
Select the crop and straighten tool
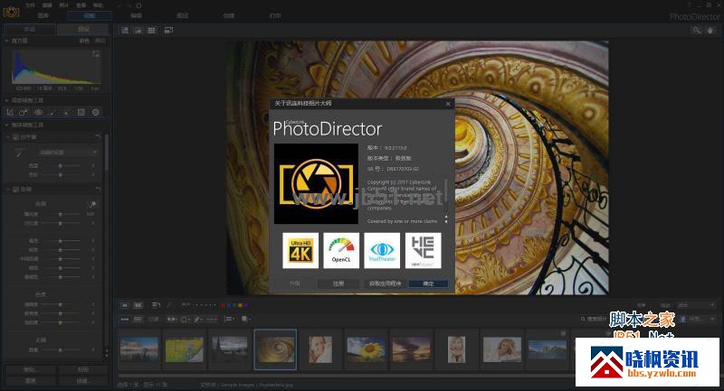10,112
